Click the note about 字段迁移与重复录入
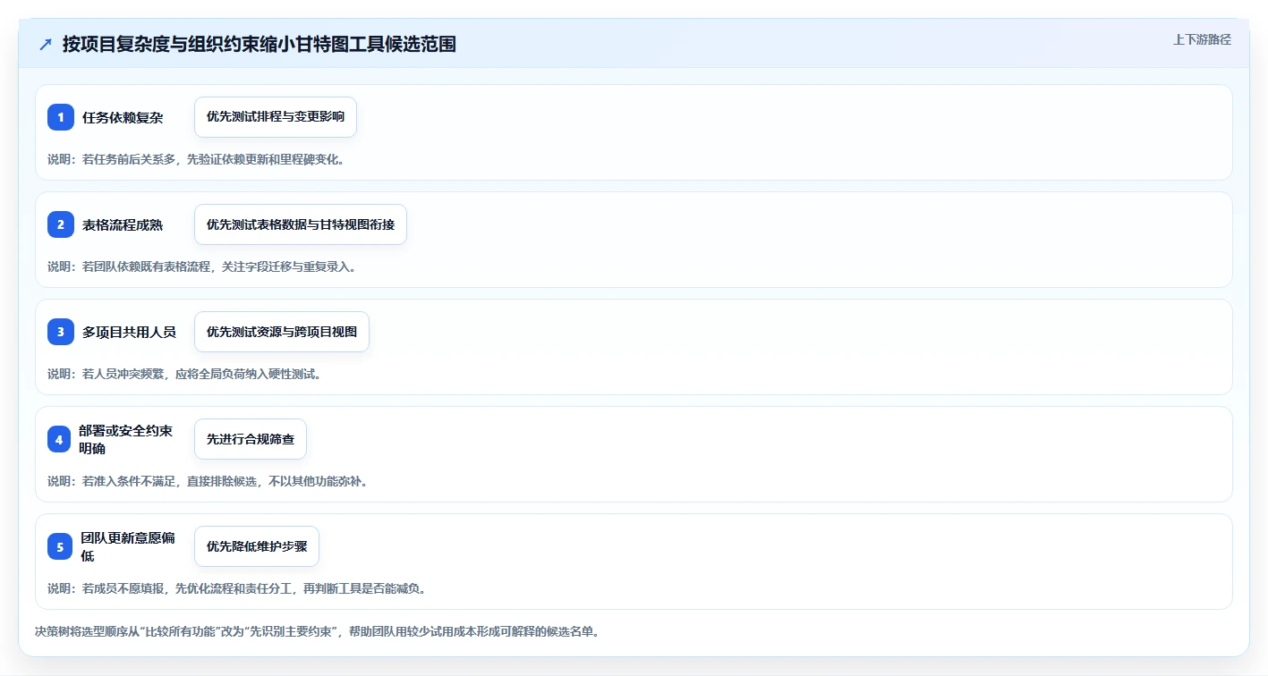Screen dimensions: 1268x676 tap(201, 266)
